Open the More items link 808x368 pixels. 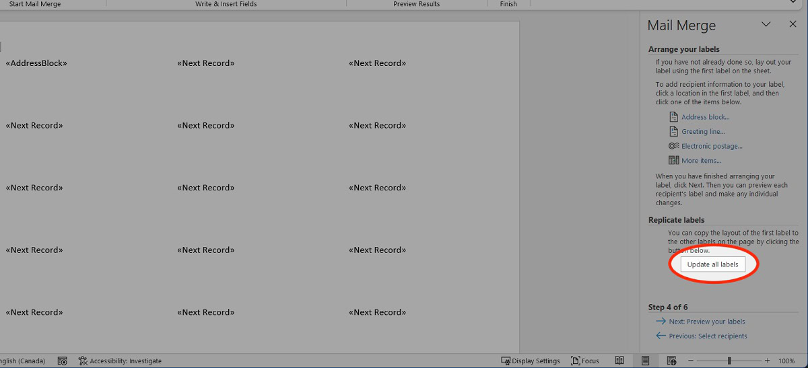click(701, 161)
